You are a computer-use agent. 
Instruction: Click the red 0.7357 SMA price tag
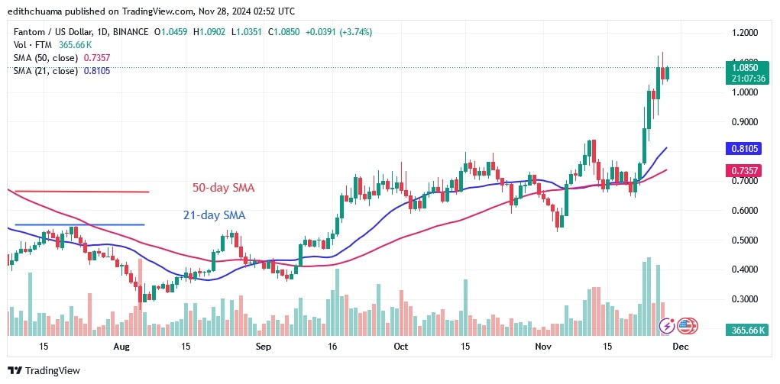(744, 170)
